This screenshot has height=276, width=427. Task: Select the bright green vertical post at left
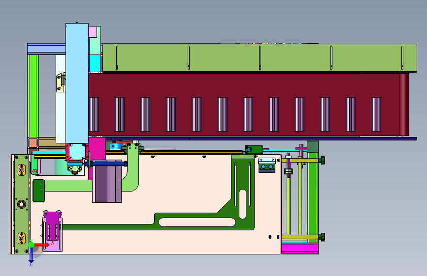(33, 96)
